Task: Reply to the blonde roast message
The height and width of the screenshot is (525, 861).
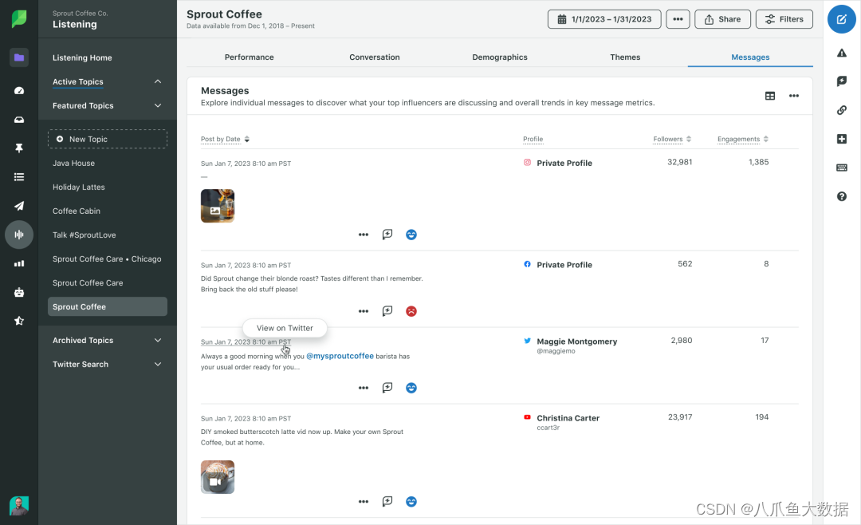Action: coord(387,311)
